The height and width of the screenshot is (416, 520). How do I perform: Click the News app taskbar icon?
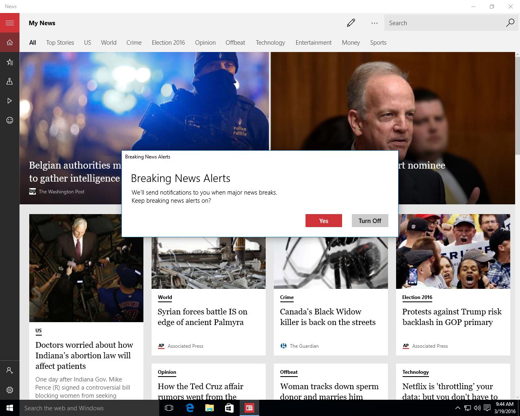249,408
